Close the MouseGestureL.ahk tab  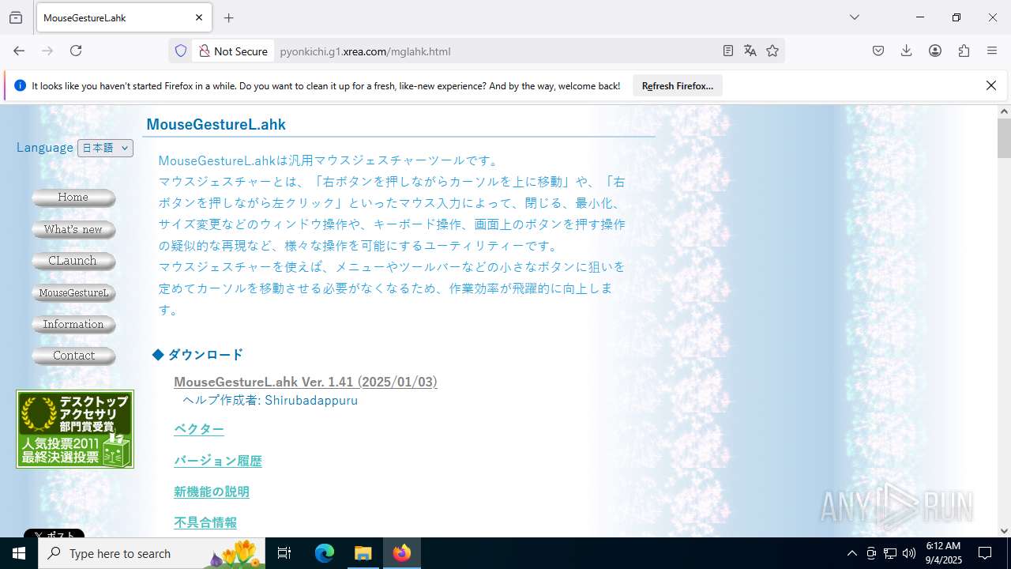pos(199,17)
